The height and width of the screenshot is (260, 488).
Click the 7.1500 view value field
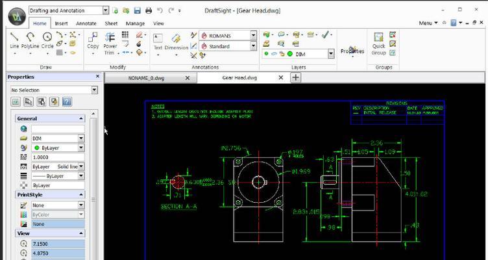[58, 244]
